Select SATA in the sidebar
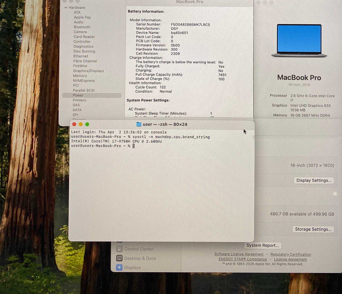The width and height of the screenshot is (342, 294). tap(77, 110)
